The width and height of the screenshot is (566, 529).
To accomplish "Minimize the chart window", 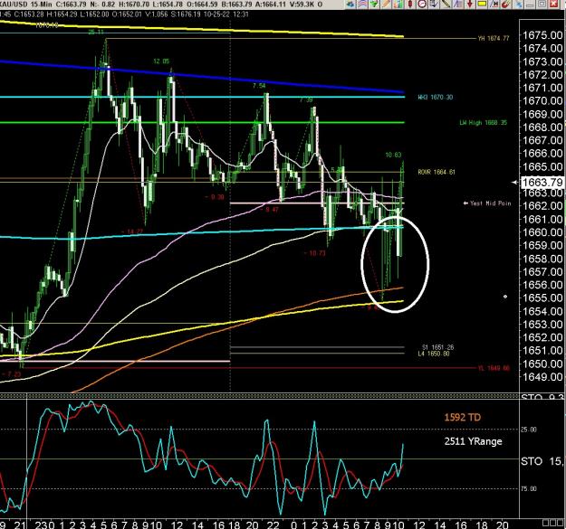I will (530, 4).
